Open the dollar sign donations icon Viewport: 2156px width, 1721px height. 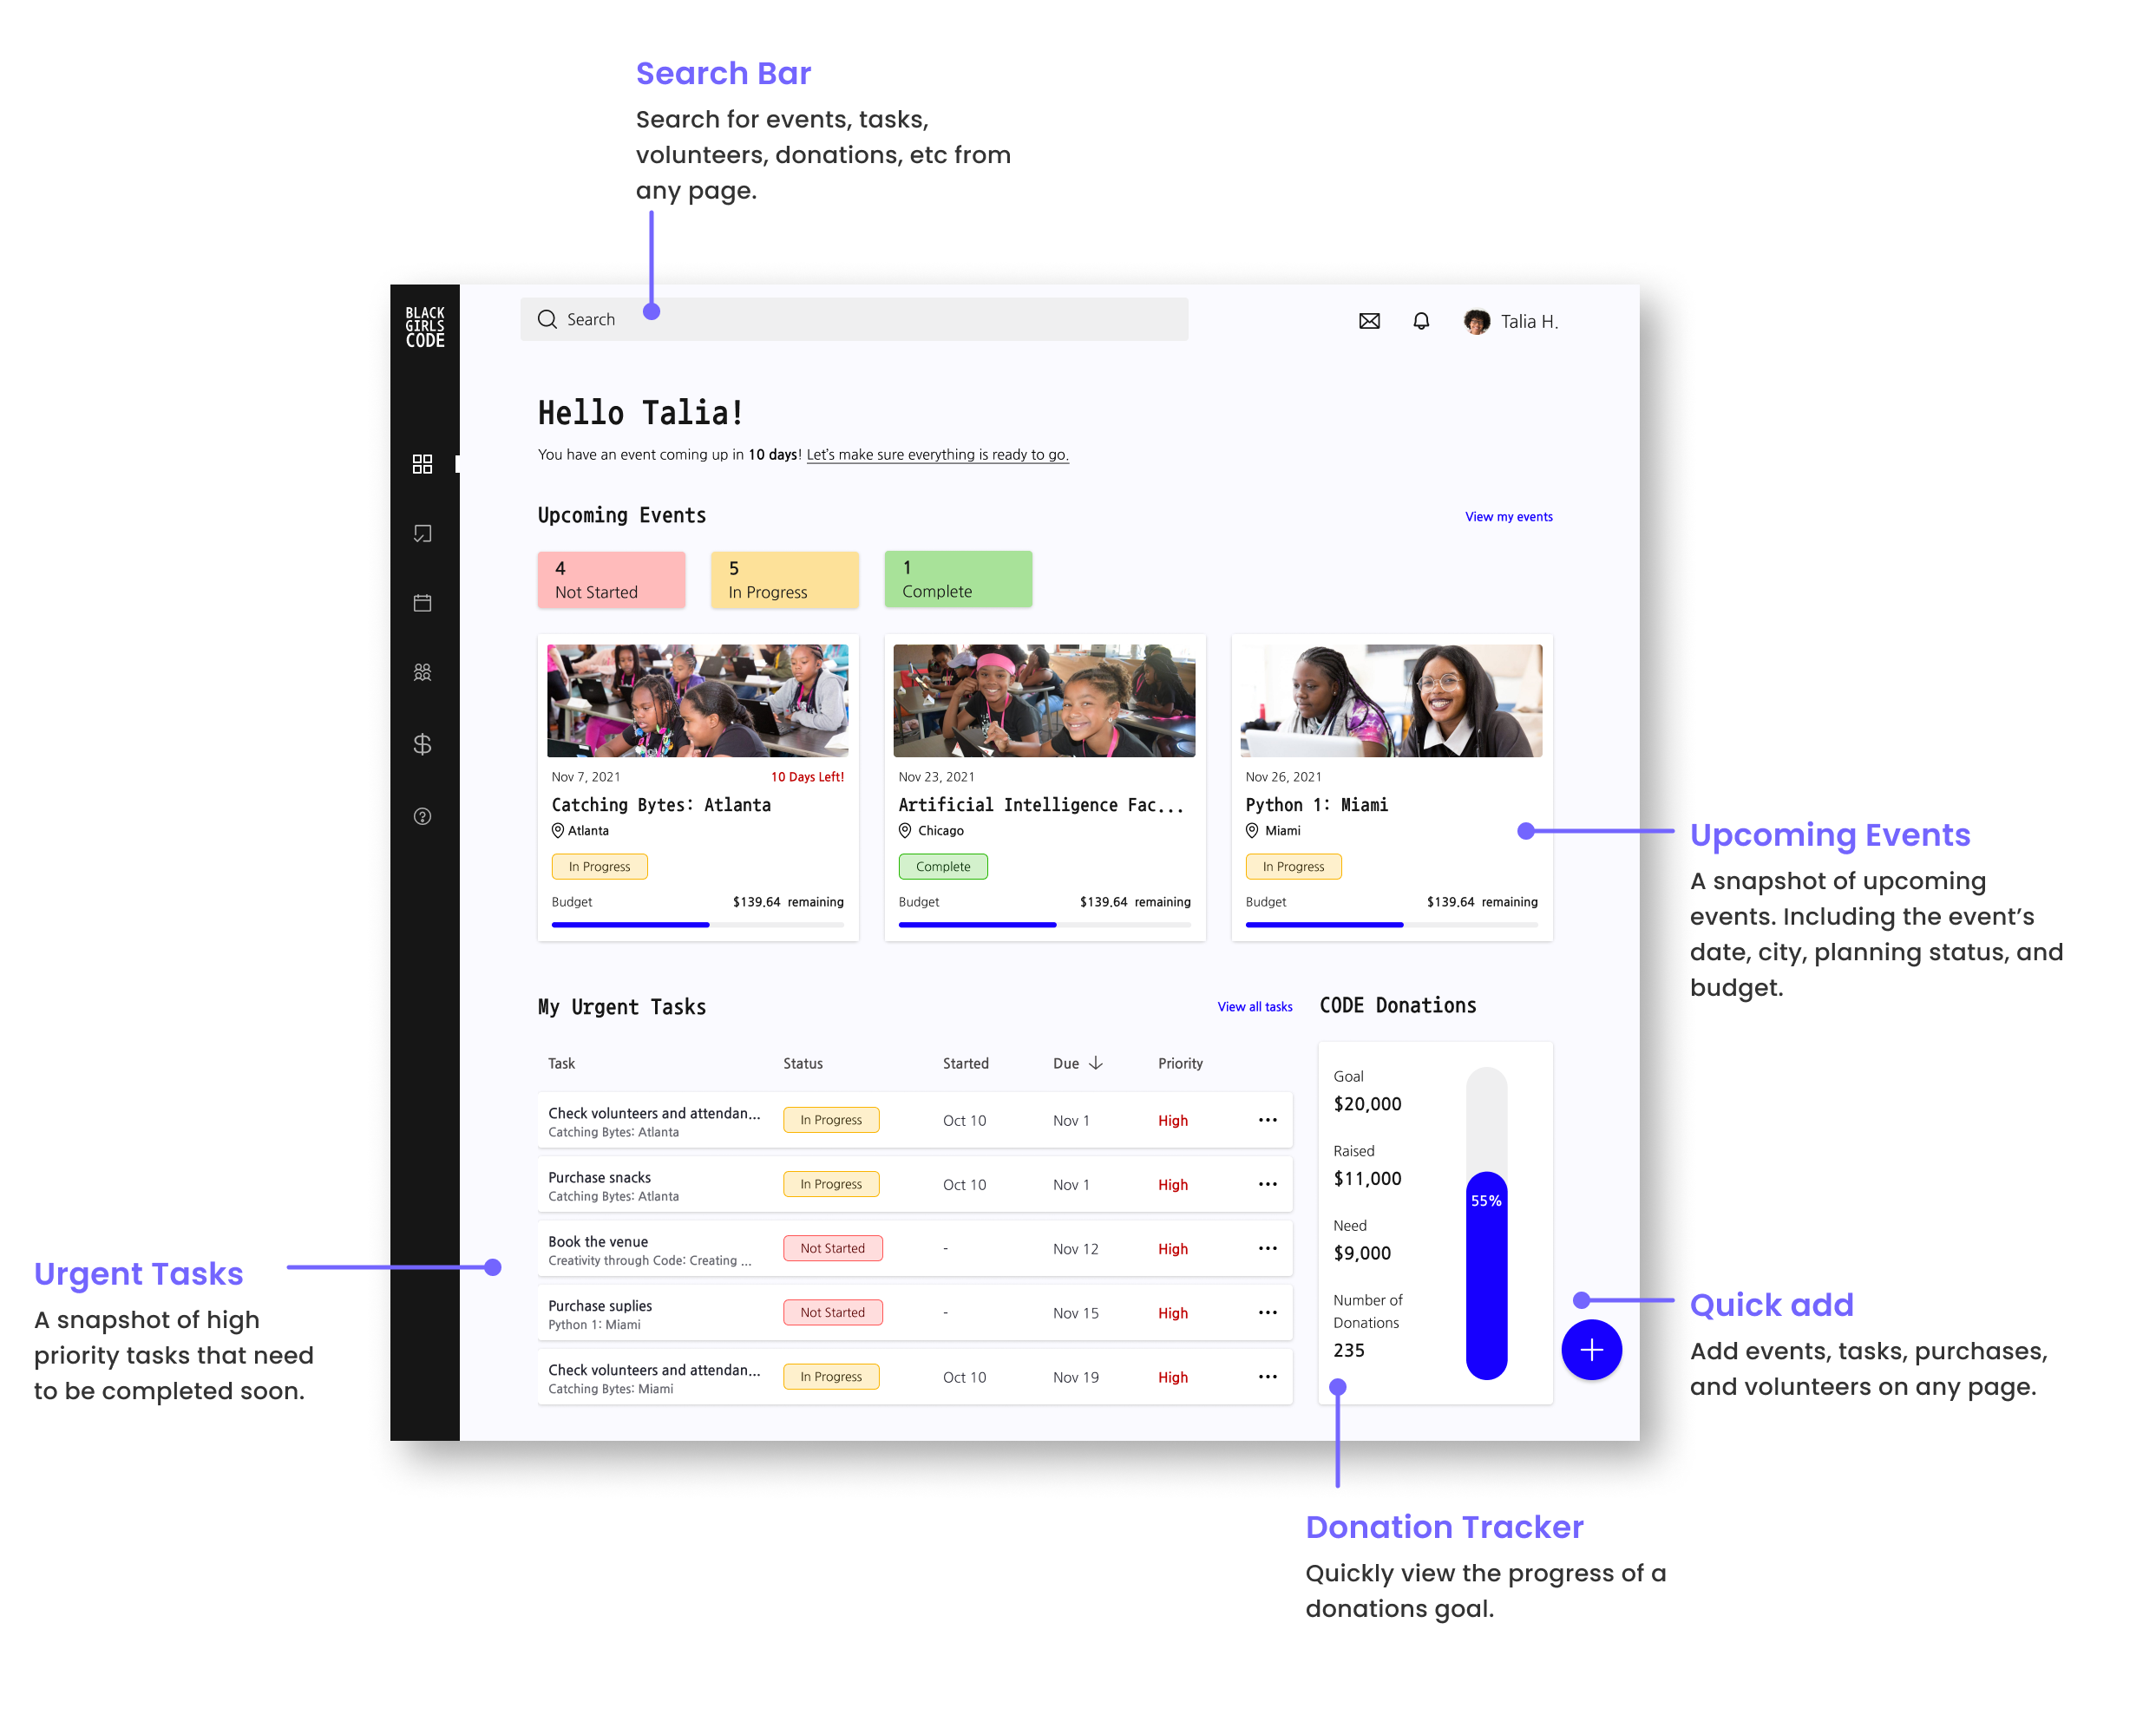click(422, 744)
